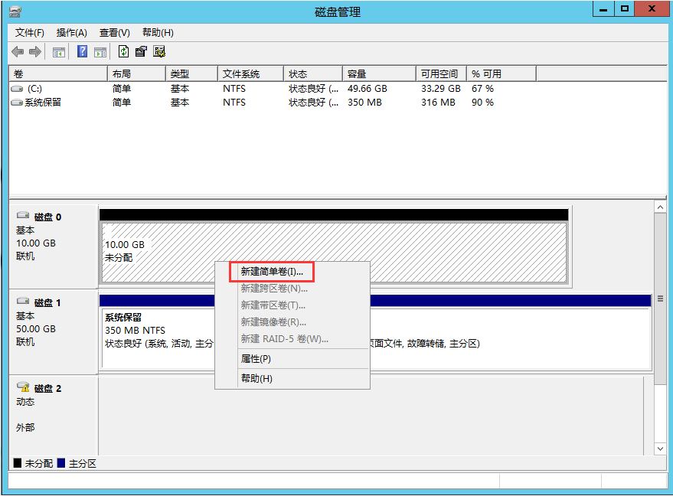Select the (C:) volume row
The height and width of the screenshot is (496, 673).
coord(34,89)
